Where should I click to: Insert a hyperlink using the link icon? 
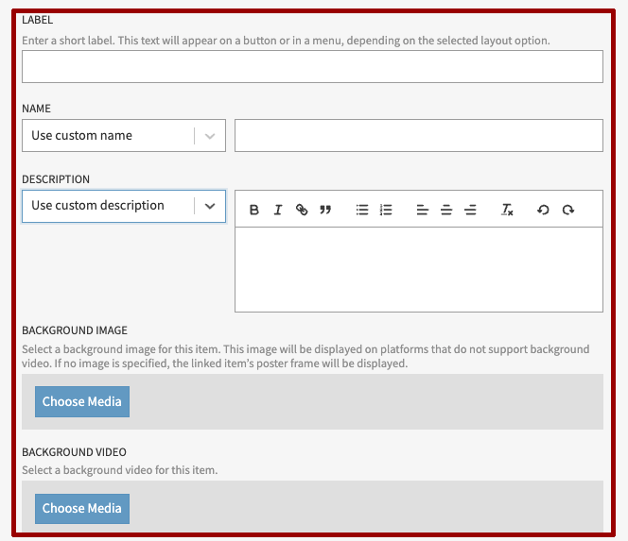[x=302, y=210]
